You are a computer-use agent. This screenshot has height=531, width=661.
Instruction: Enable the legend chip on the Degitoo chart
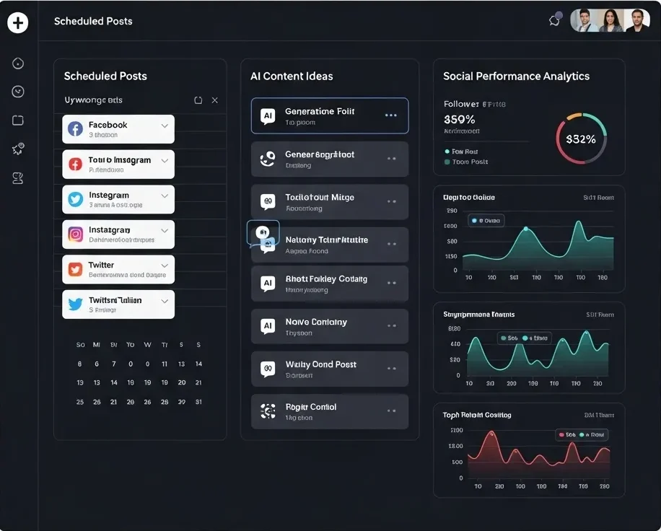pyautogui.click(x=487, y=219)
